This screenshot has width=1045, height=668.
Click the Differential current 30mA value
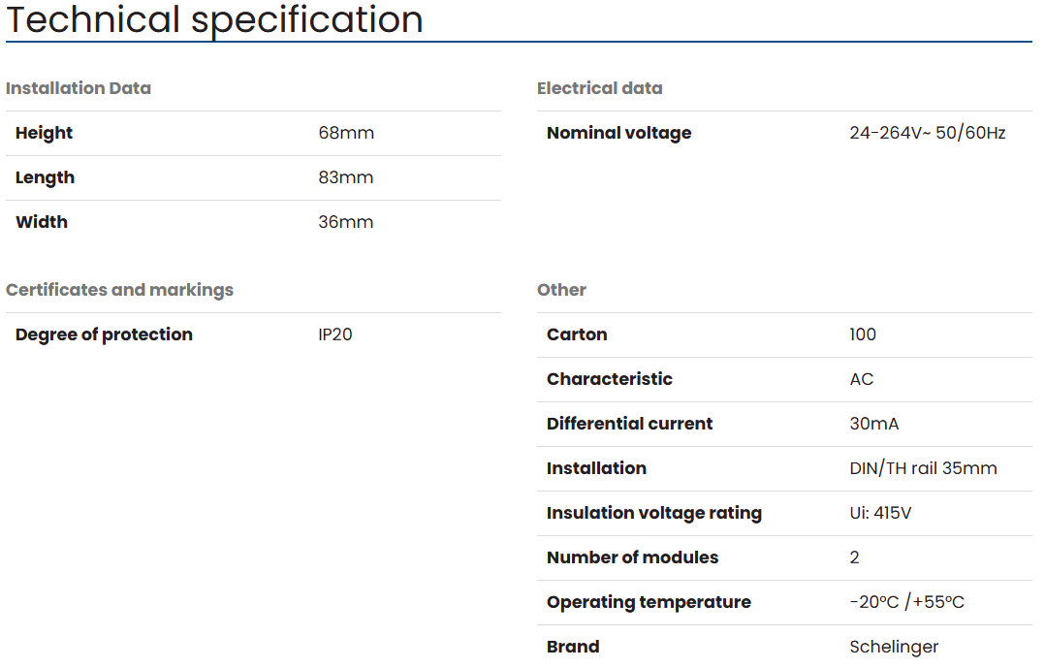(x=873, y=424)
